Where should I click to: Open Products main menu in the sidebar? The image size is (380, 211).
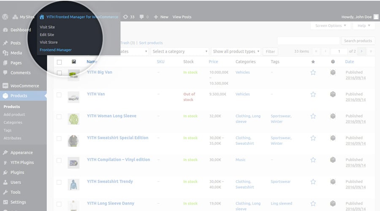click(23, 95)
